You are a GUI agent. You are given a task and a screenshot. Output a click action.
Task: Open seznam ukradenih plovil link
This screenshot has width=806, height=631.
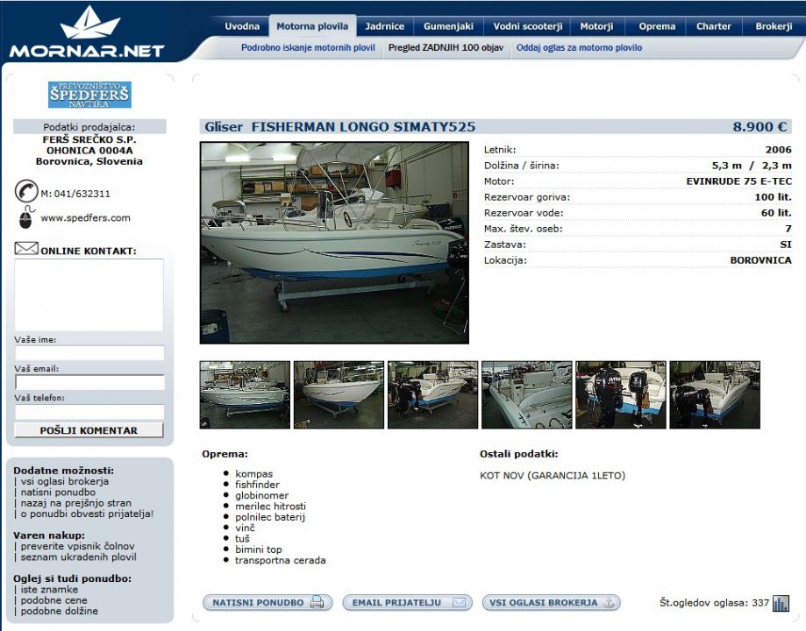pyautogui.click(x=78, y=557)
